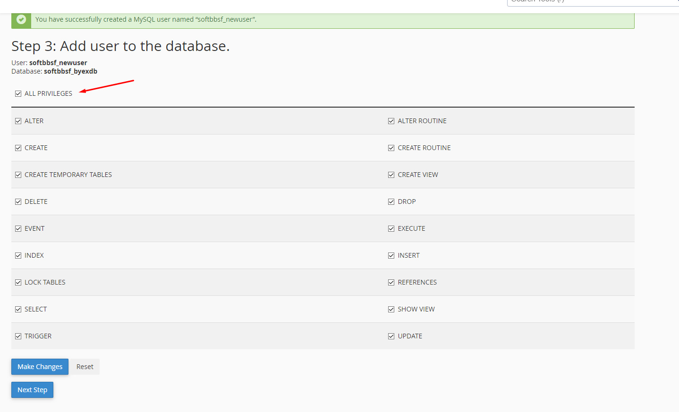
Task: Uncheck the CREATE privilege checkbox
Action: click(18, 148)
